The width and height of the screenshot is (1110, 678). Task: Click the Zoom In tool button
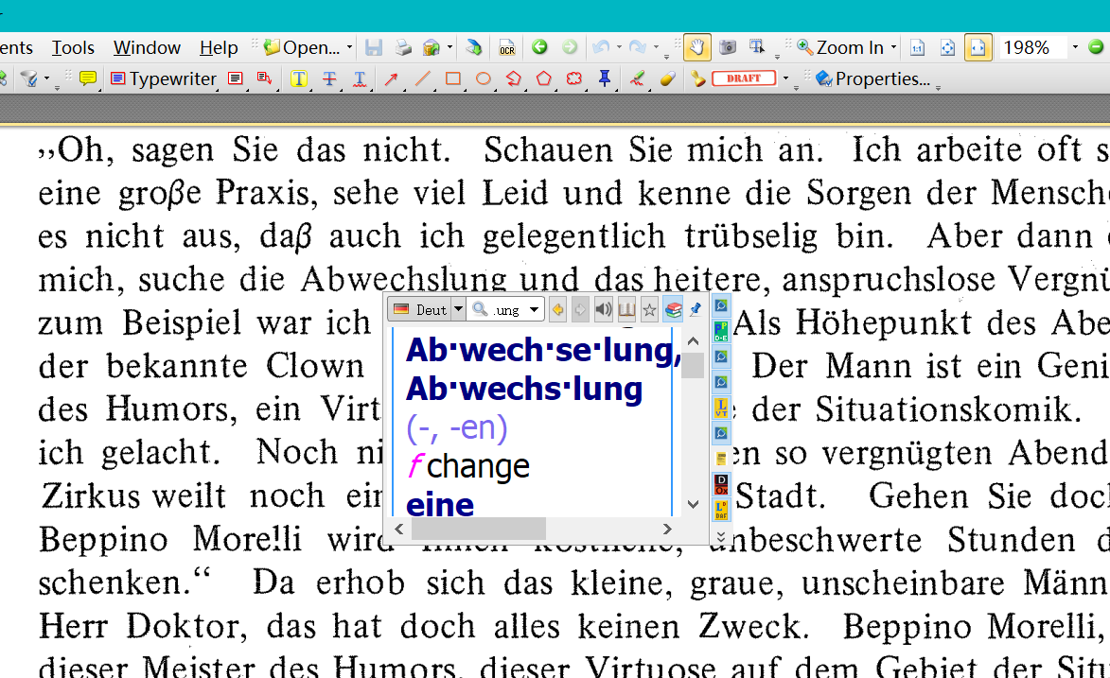click(841, 47)
